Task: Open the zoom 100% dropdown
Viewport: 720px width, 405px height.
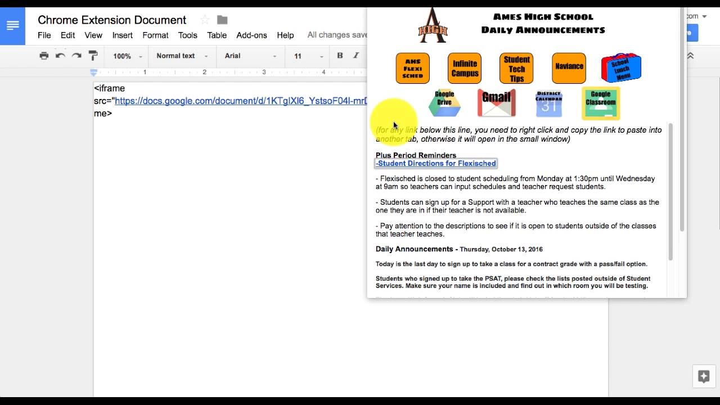Action: click(x=127, y=56)
